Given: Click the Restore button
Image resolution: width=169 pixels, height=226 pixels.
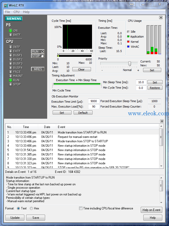Looking at the screenshot, I should [155, 88].
